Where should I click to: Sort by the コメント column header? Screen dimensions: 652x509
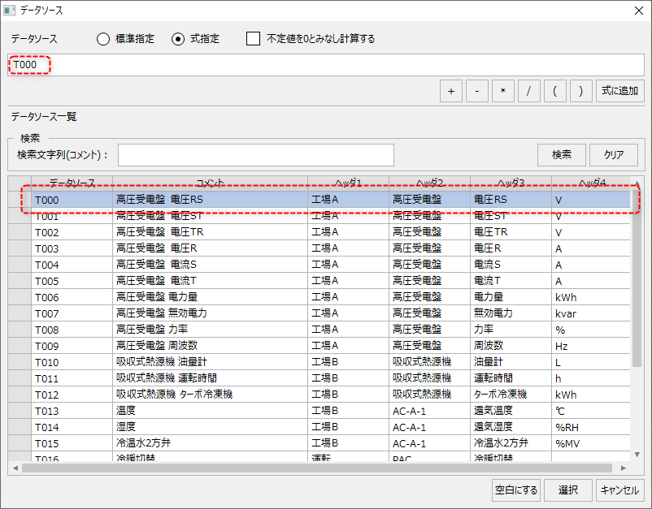pyautogui.click(x=210, y=183)
